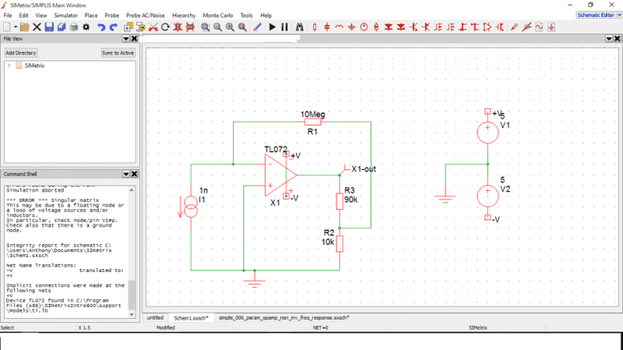Place a ground symbol from the toolbar
This screenshot has width=623, height=350.
(x=352, y=27)
